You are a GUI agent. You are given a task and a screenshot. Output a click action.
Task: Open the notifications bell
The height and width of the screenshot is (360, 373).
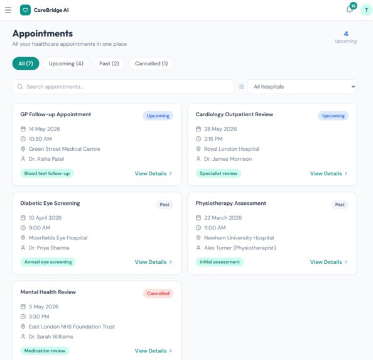[349, 10]
